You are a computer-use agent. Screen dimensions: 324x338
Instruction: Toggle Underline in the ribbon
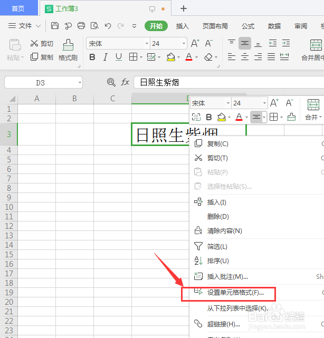point(119,57)
